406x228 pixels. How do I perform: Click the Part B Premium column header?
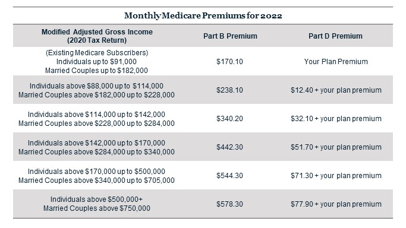(230, 36)
